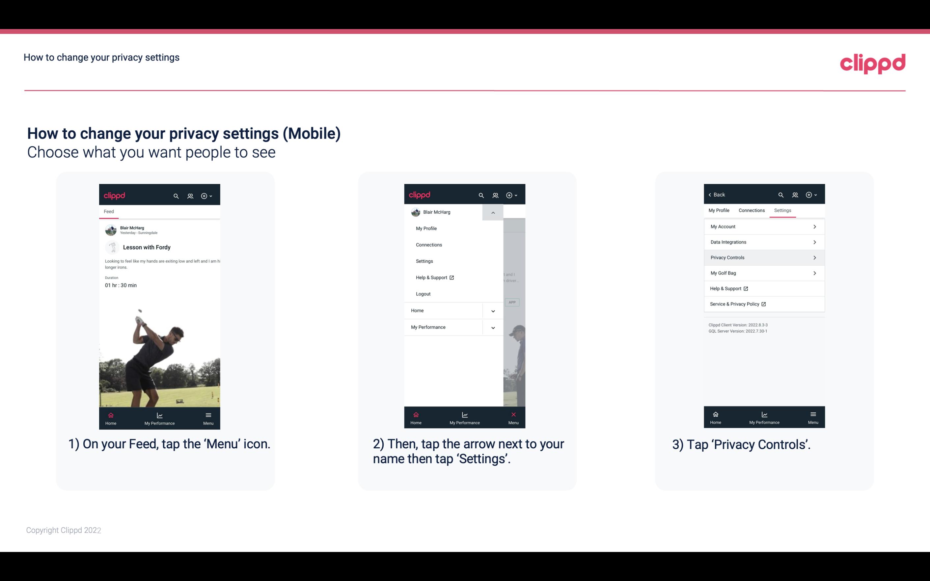This screenshot has width=930, height=581.
Task: Tap the Search icon in top bar
Action: pyautogui.click(x=176, y=196)
